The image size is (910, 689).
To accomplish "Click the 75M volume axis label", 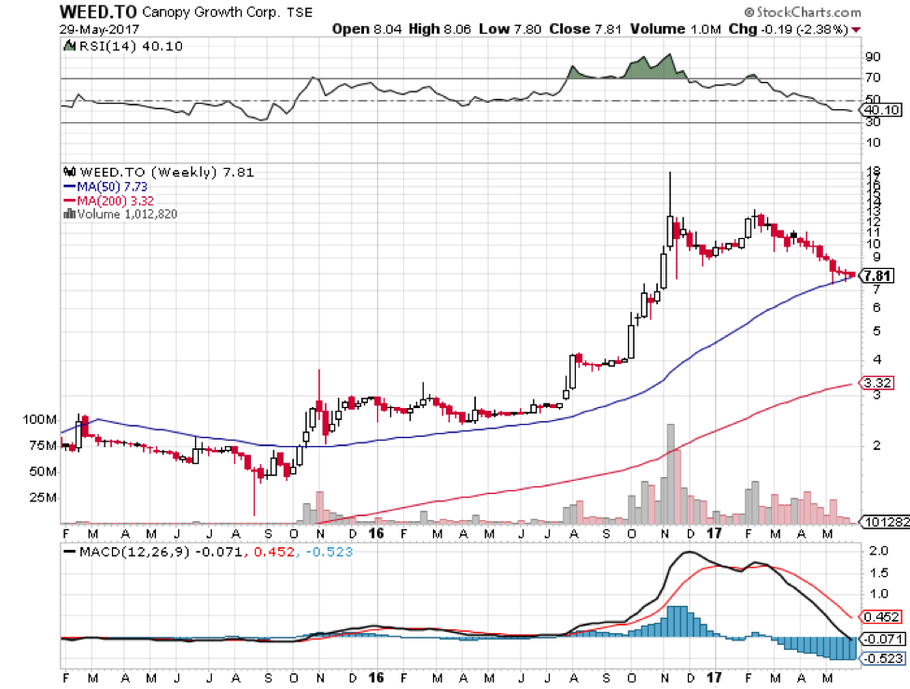I will click(43, 445).
